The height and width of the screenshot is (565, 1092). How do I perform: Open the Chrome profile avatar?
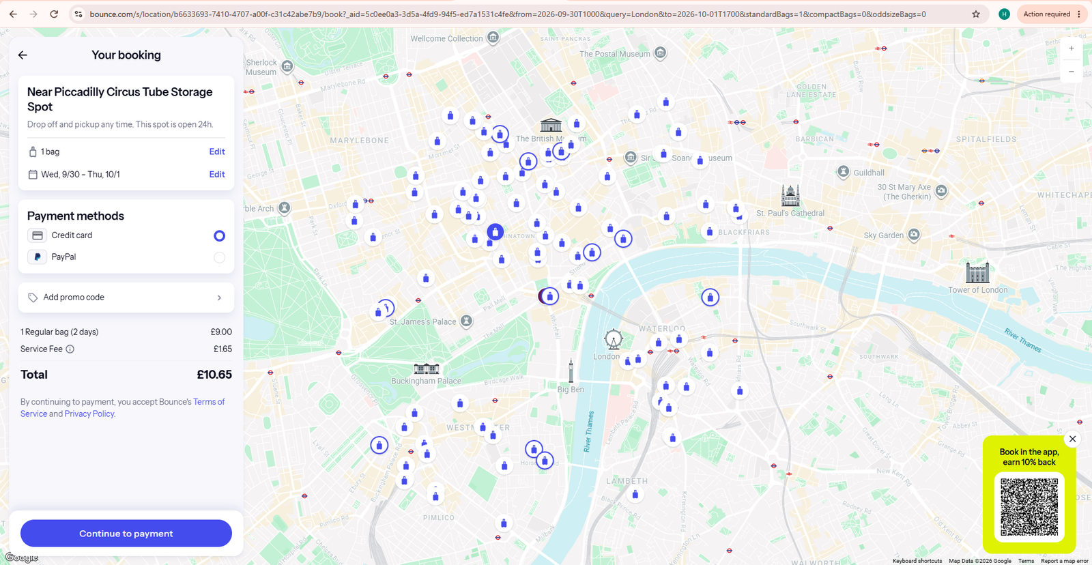tap(1004, 14)
